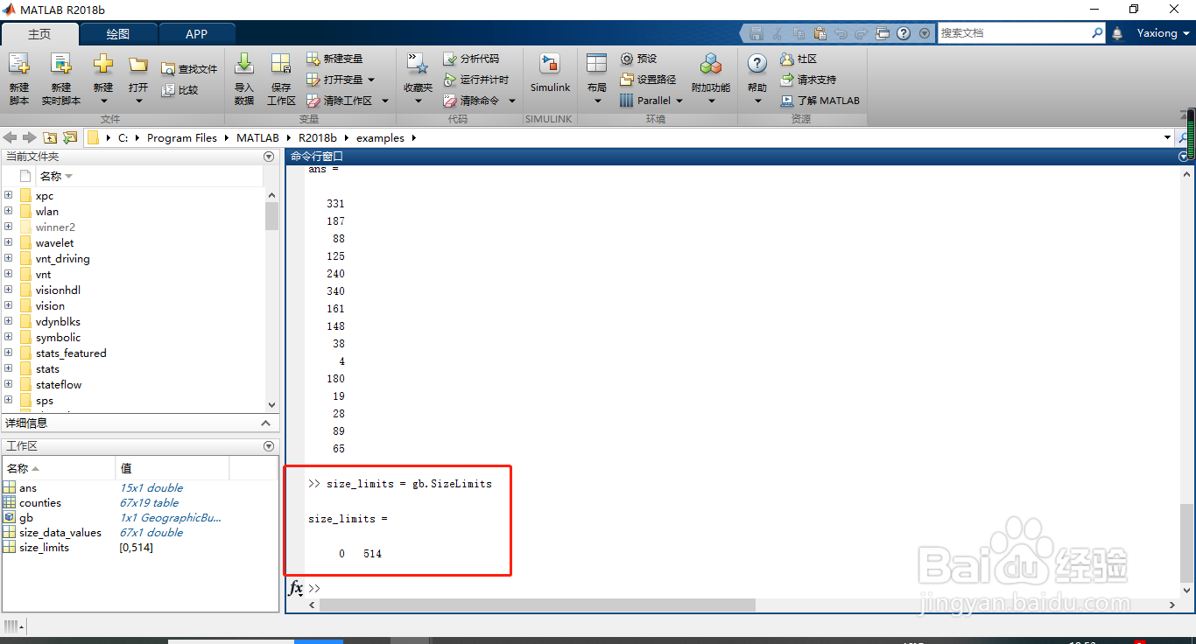Viewport: 1196px width, 644px height.
Task: Open address bar path dropdown
Action: 1167,137
